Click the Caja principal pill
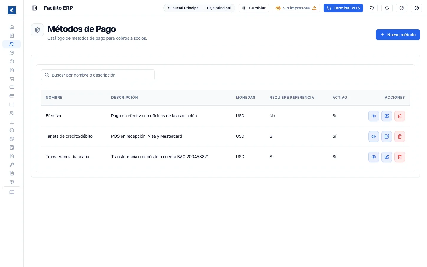This screenshot has width=427, height=267. tap(219, 8)
